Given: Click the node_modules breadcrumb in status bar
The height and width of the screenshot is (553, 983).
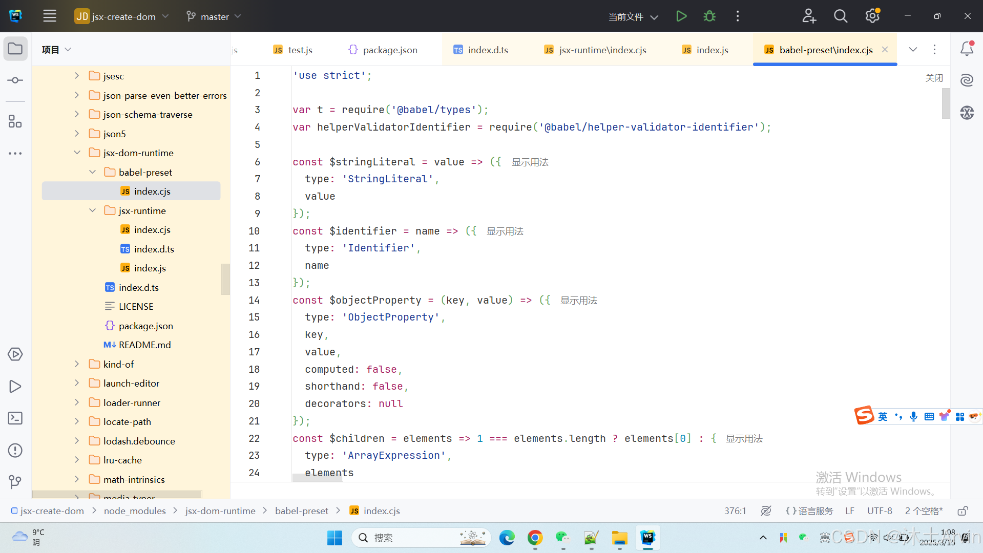Looking at the screenshot, I should [x=134, y=511].
